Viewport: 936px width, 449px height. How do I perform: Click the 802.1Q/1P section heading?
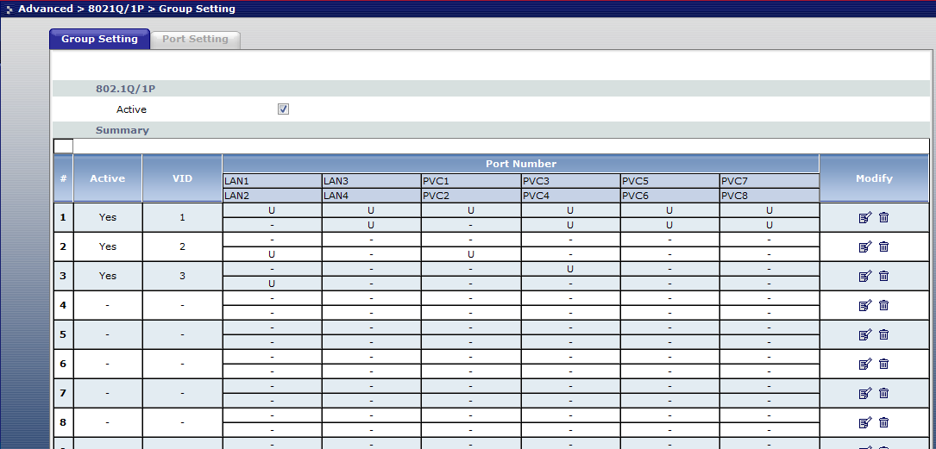[126, 89]
